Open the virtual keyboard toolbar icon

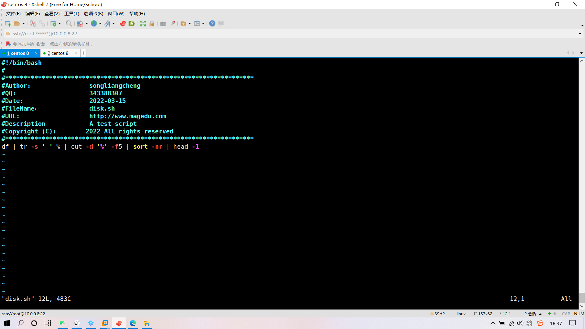(163, 23)
